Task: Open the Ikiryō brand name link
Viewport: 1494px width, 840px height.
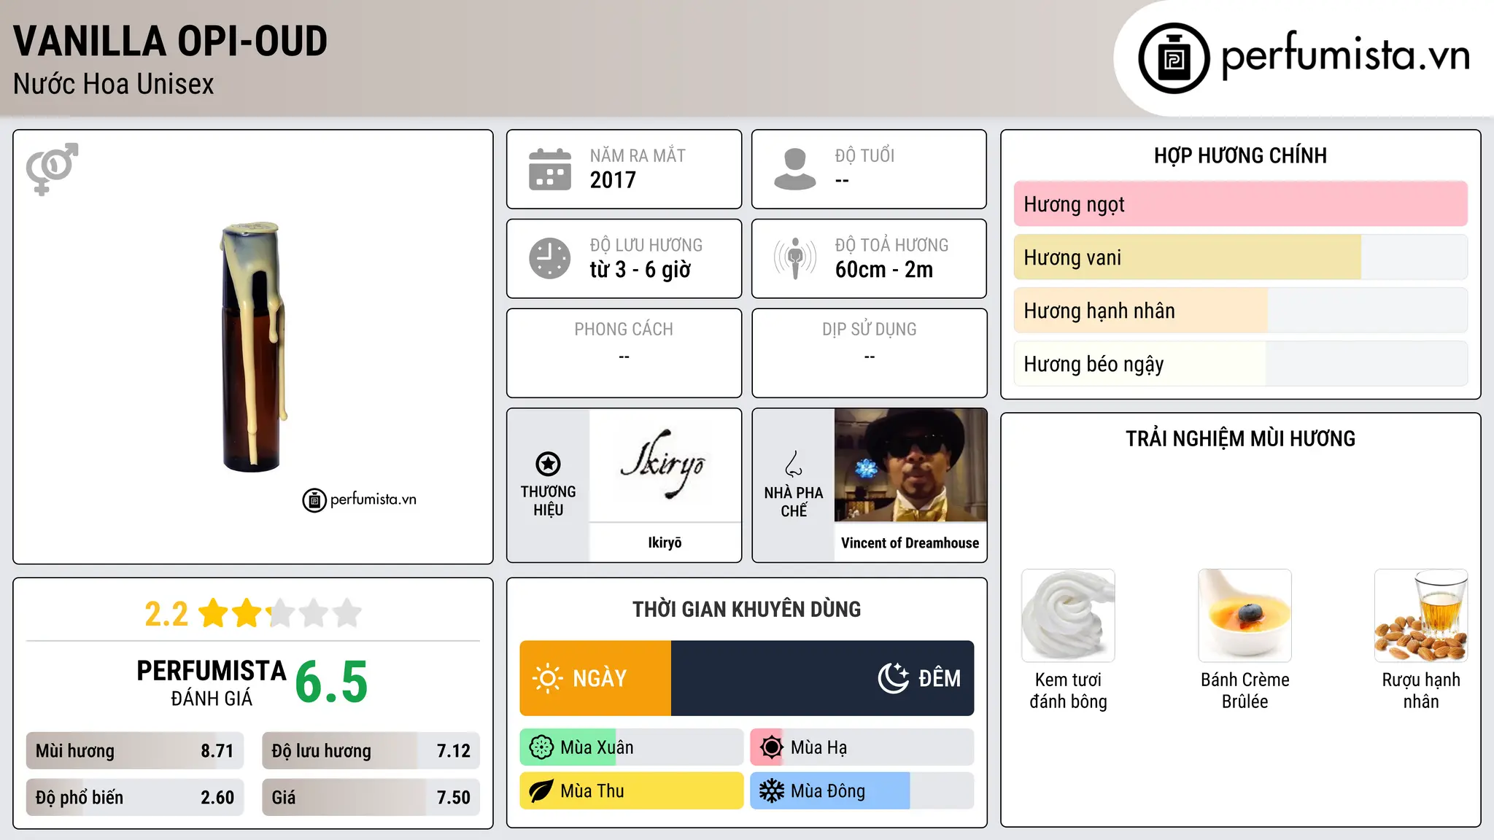Action: click(665, 542)
